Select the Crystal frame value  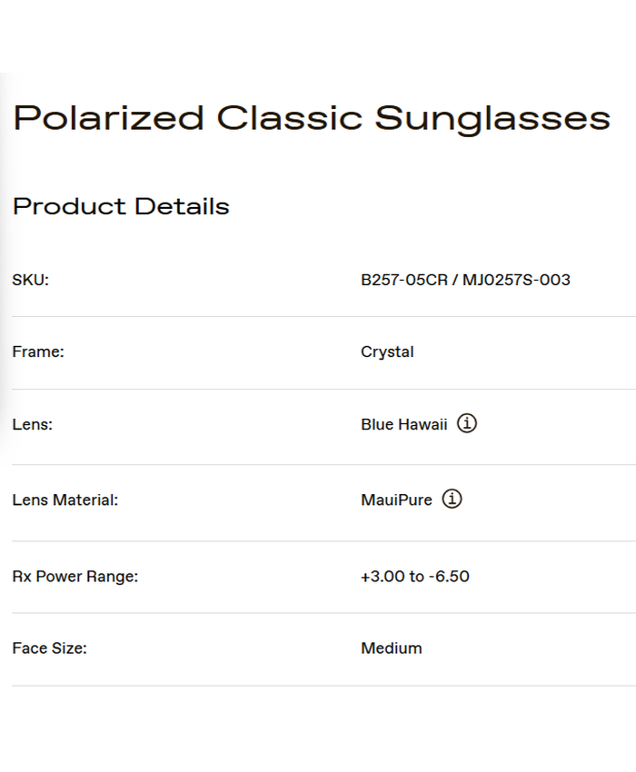click(387, 351)
